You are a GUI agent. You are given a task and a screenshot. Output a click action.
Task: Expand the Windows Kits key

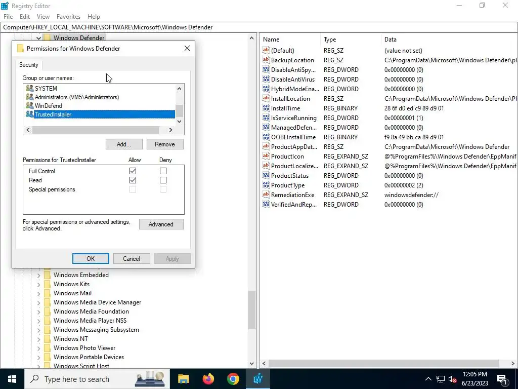[38, 284]
